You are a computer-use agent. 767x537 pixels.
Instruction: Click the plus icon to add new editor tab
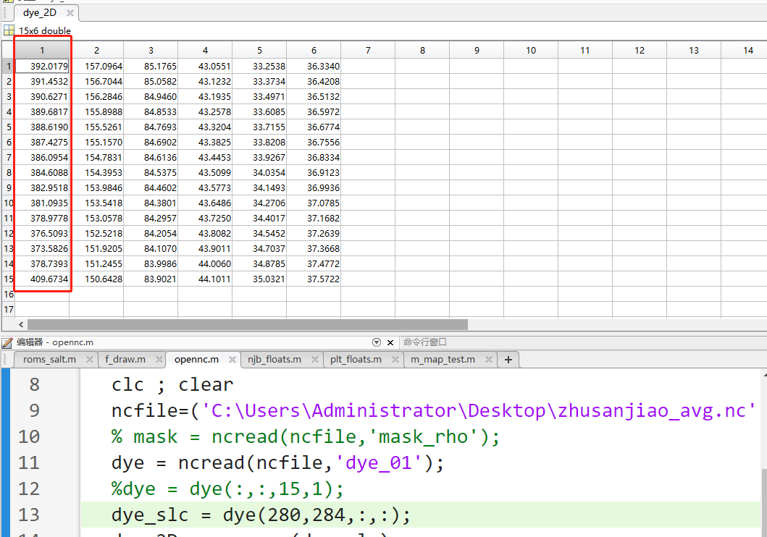coord(508,360)
